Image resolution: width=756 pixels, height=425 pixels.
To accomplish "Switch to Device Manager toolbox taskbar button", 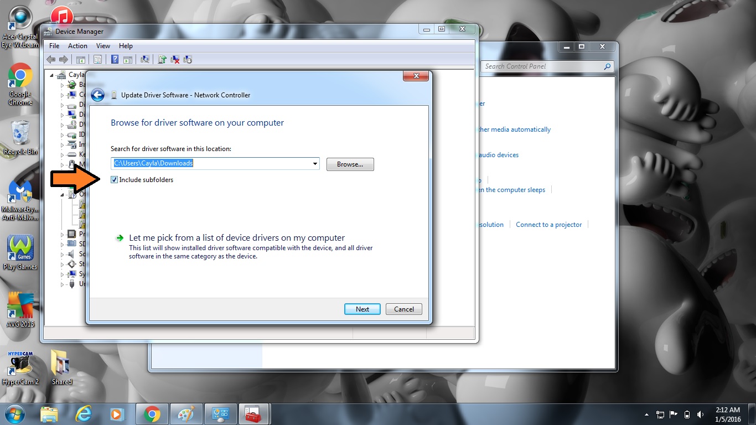I will pos(255,414).
